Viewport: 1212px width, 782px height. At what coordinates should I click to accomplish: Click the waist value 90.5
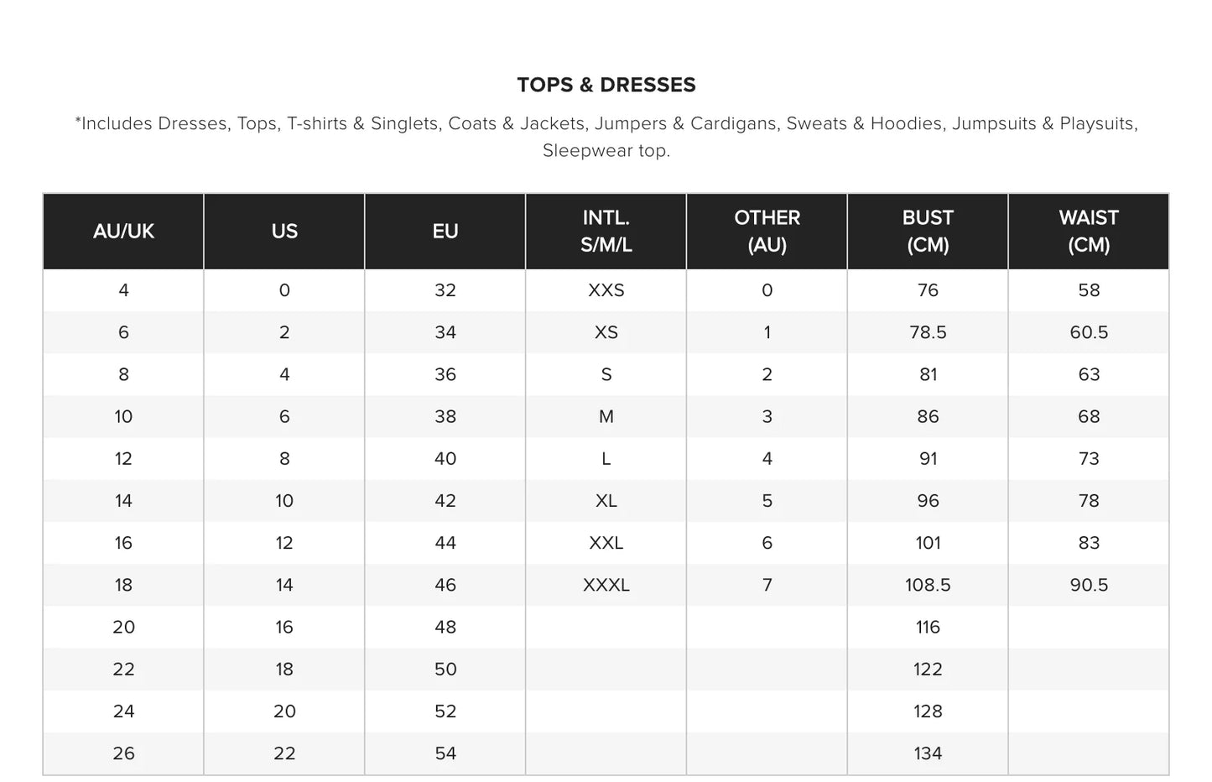(1089, 585)
